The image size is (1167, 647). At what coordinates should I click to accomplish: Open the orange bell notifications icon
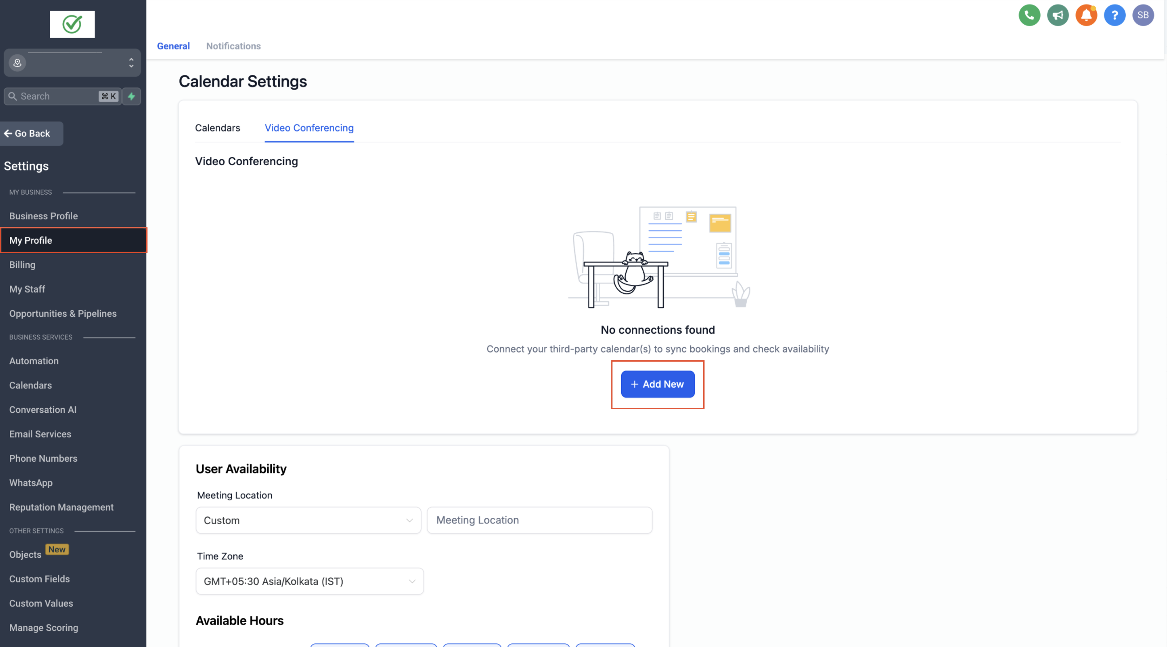(x=1086, y=15)
